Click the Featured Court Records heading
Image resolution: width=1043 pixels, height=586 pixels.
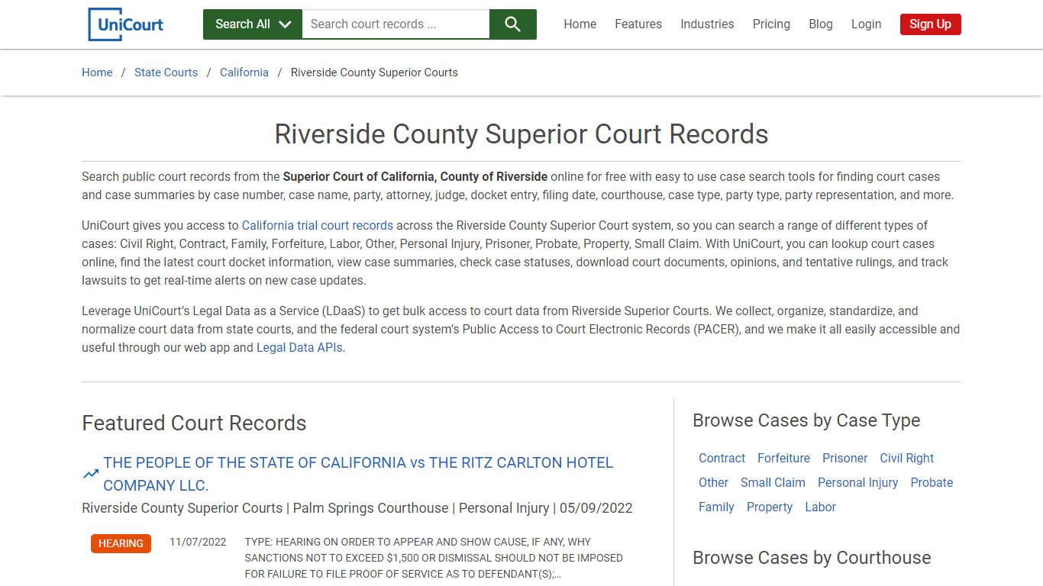(x=194, y=423)
